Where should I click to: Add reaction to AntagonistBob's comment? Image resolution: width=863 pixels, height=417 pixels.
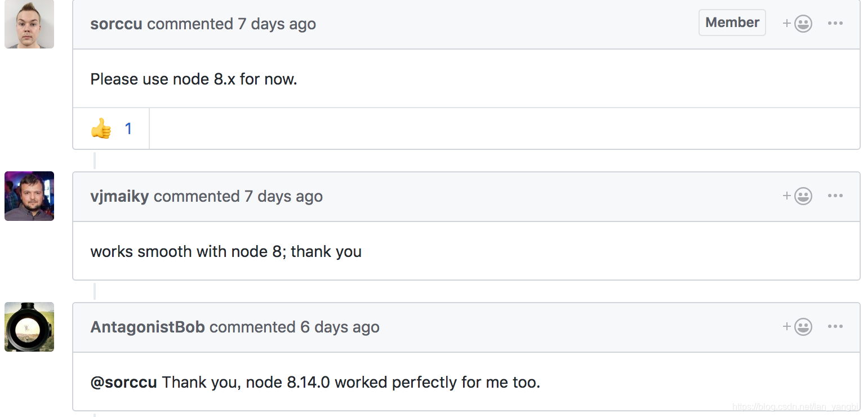[x=798, y=327]
